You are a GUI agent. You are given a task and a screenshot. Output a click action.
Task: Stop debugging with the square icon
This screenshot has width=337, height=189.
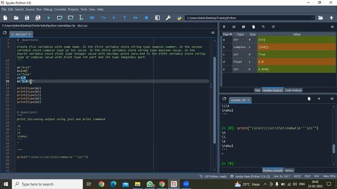click(x=146, y=18)
